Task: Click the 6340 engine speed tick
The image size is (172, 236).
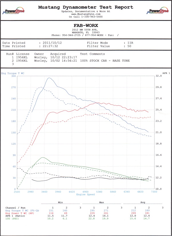Action: tap(127, 192)
